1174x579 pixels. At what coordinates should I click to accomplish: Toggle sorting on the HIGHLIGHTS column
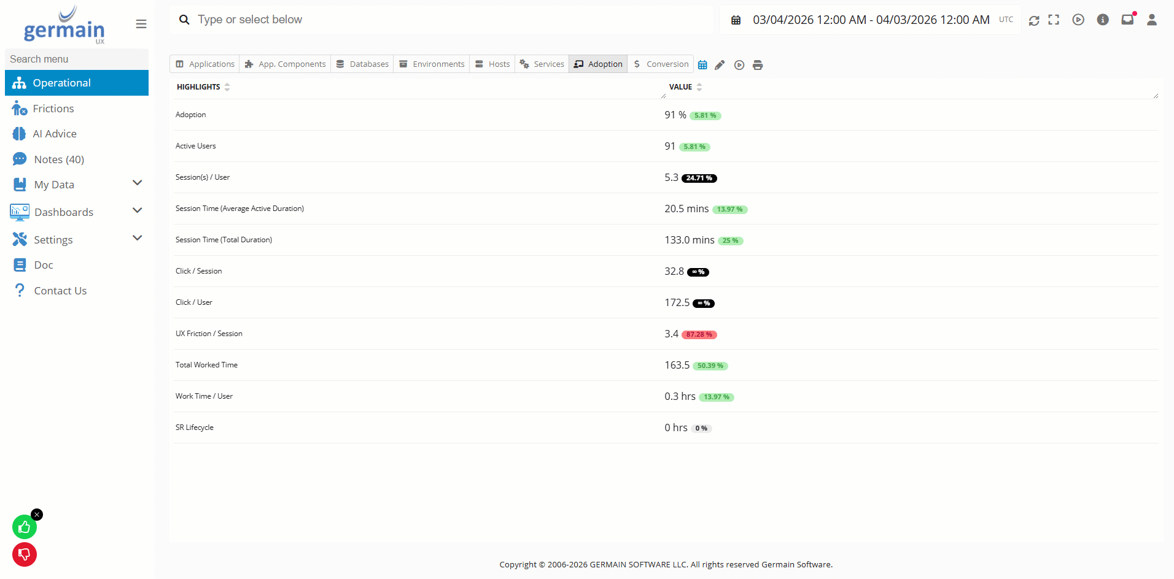click(227, 86)
